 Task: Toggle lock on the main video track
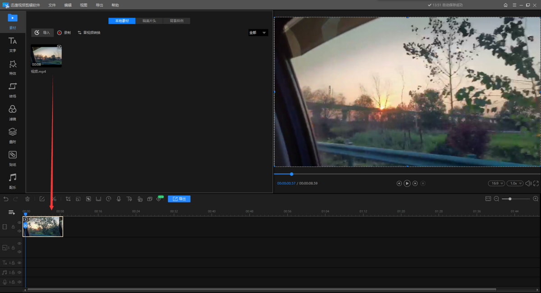tap(13, 227)
